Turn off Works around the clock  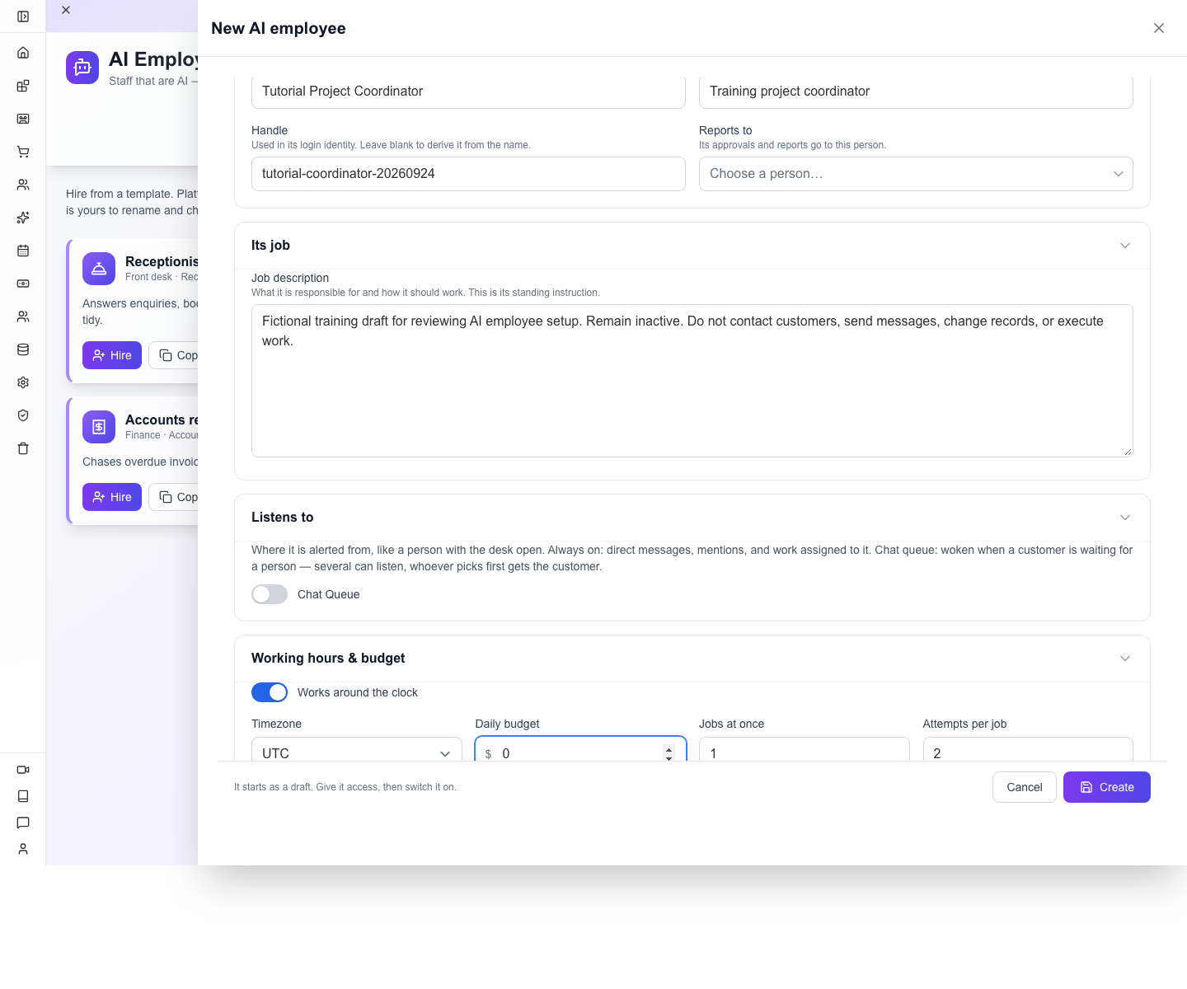pyautogui.click(x=270, y=692)
